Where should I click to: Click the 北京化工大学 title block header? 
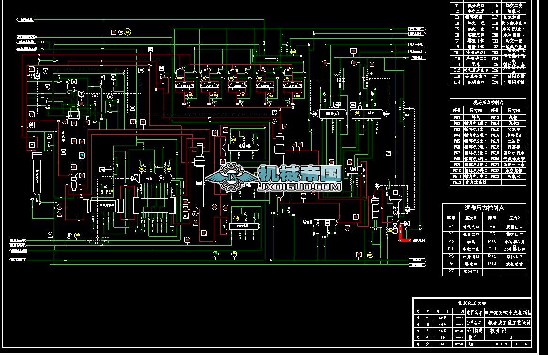pos(472,303)
